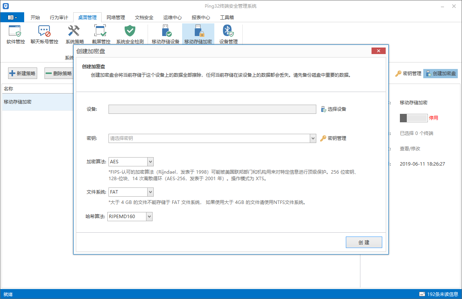Open the 加密算法 AES dropdown

point(131,162)
